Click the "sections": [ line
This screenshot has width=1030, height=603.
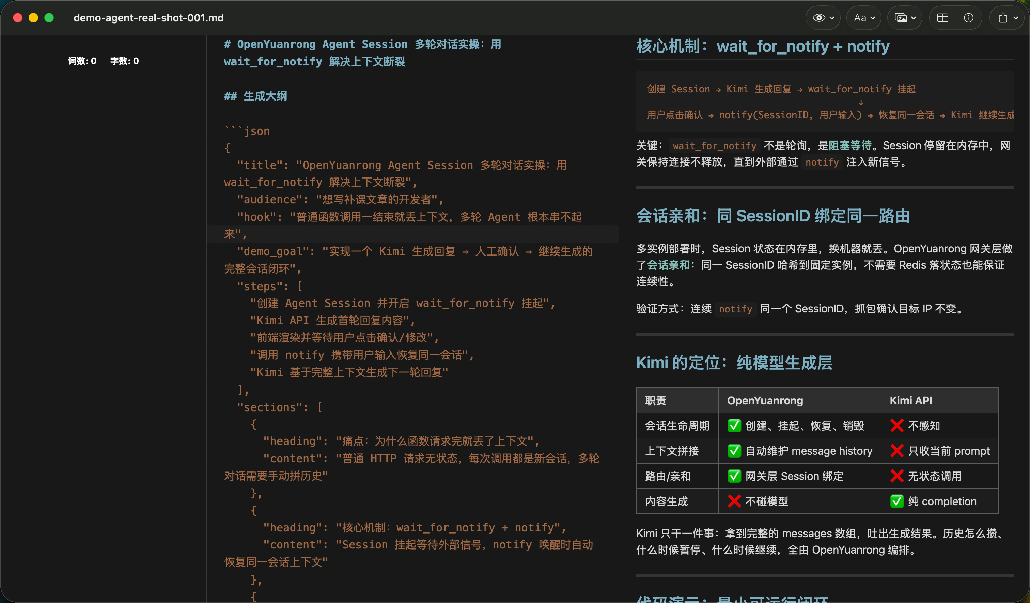click(280, 407)
